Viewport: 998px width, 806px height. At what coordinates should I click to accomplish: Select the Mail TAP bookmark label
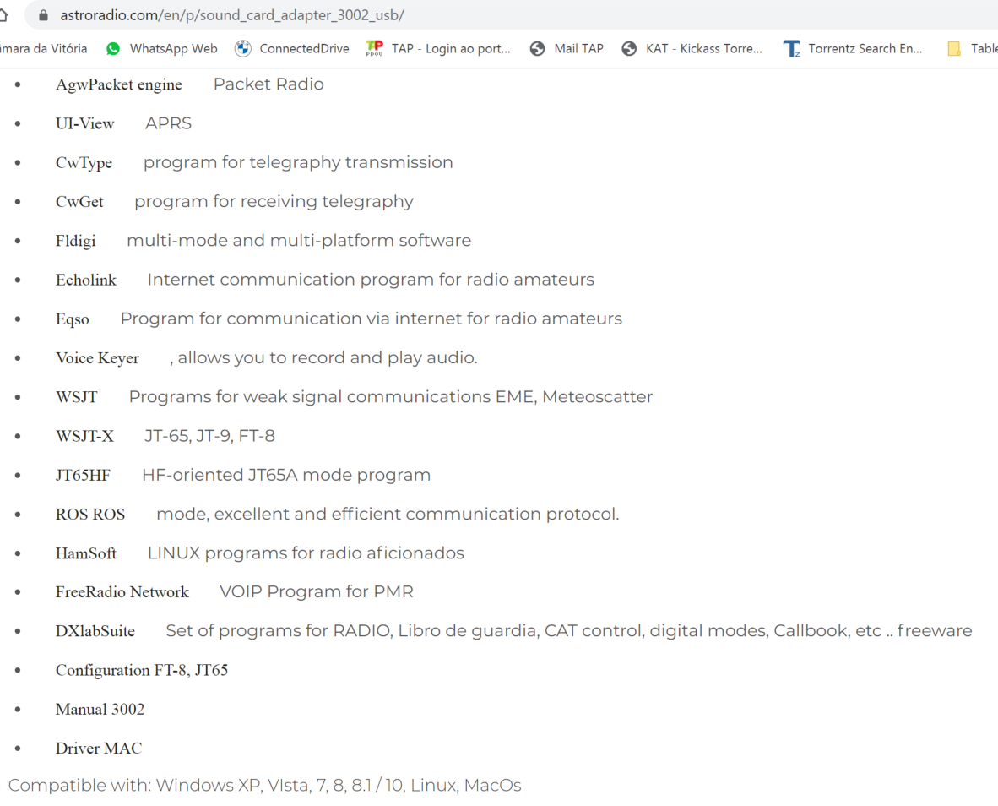(578, 49)
